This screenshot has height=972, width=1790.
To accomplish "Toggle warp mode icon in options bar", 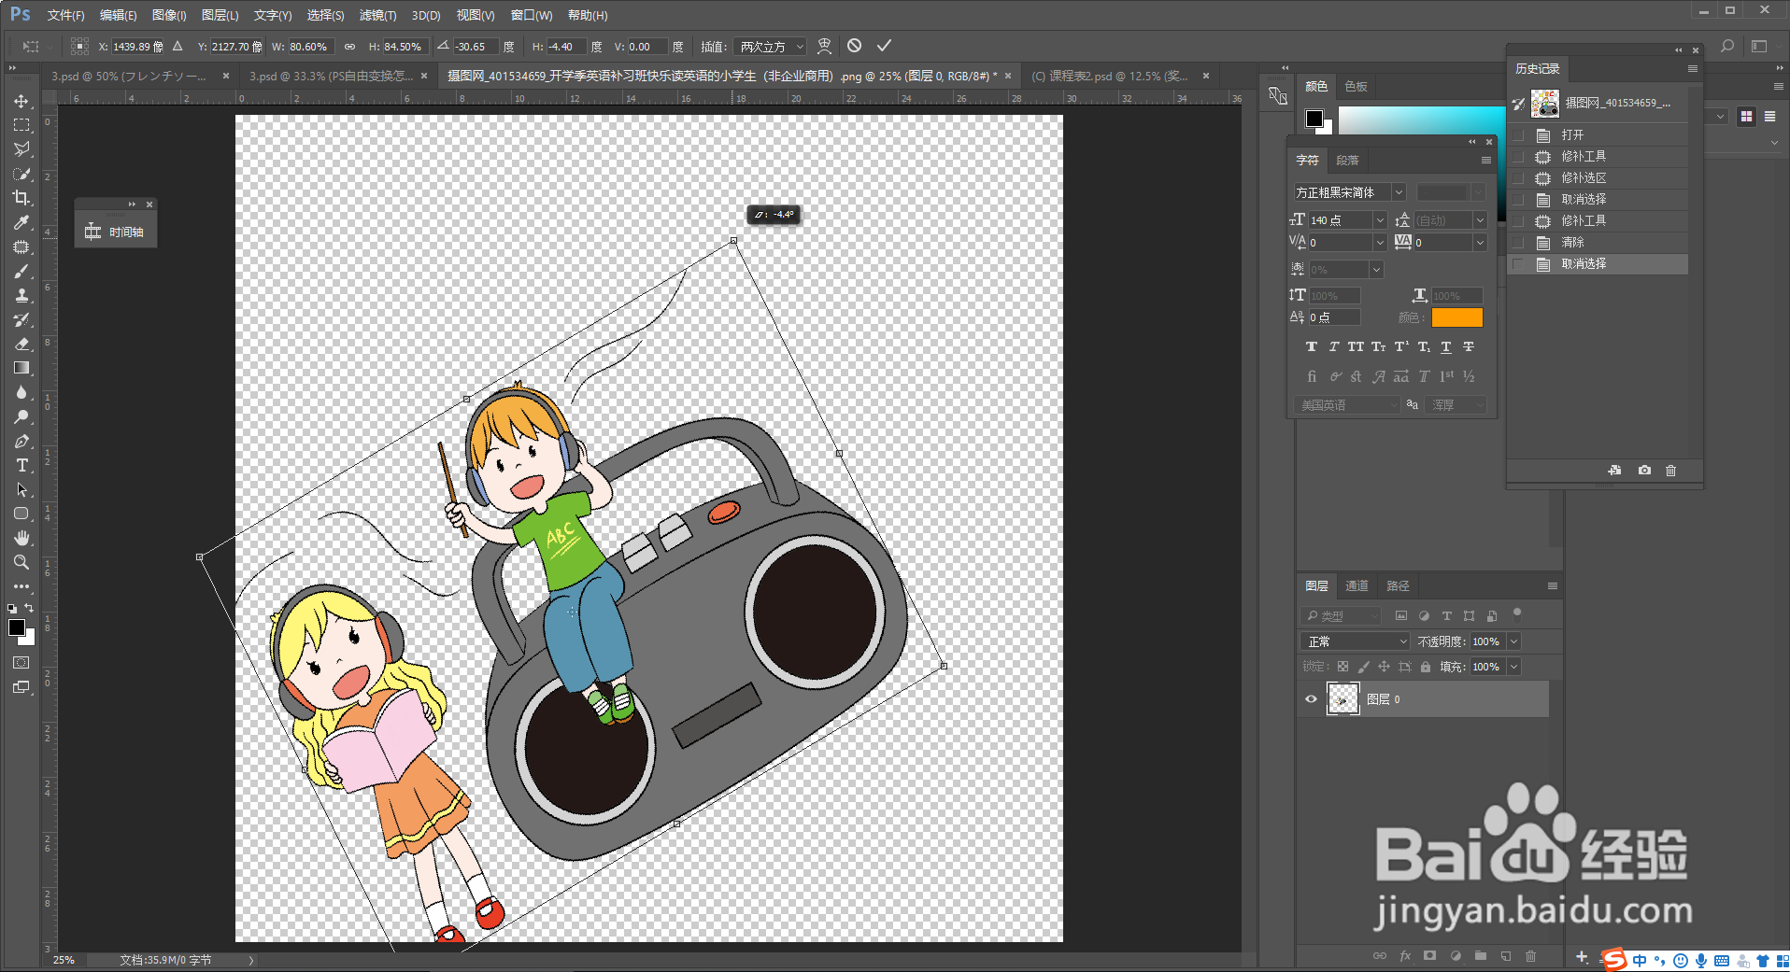I will tap(824, 46).
